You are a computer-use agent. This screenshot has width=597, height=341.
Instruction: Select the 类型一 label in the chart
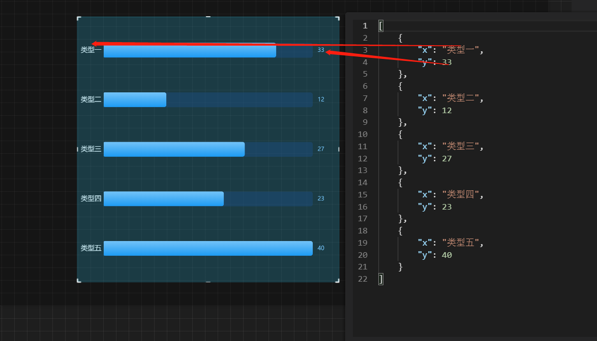point(91,50)
